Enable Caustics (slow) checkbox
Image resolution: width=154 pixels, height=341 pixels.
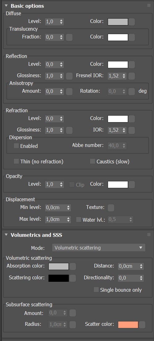tap(93, 162)
